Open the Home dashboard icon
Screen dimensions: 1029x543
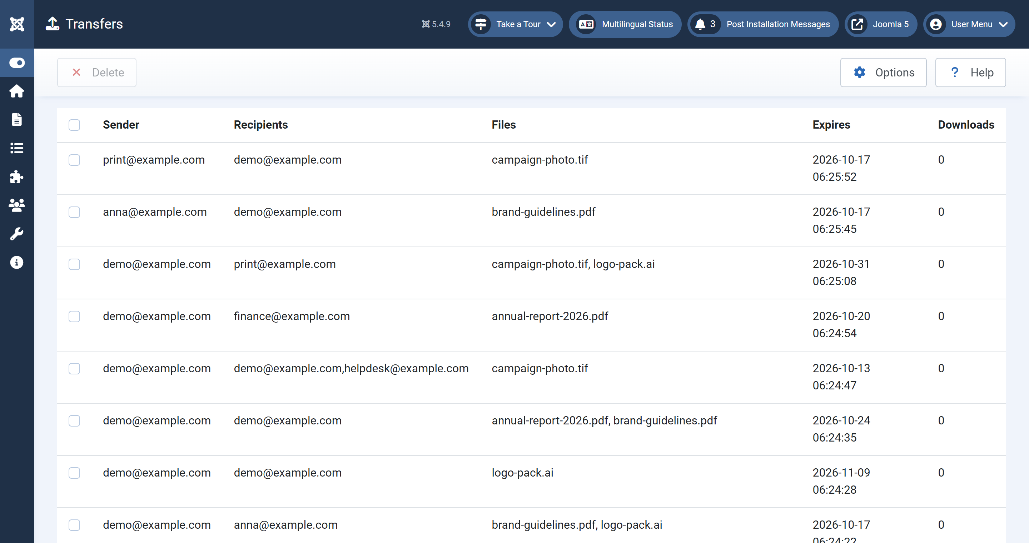(17, 91)
